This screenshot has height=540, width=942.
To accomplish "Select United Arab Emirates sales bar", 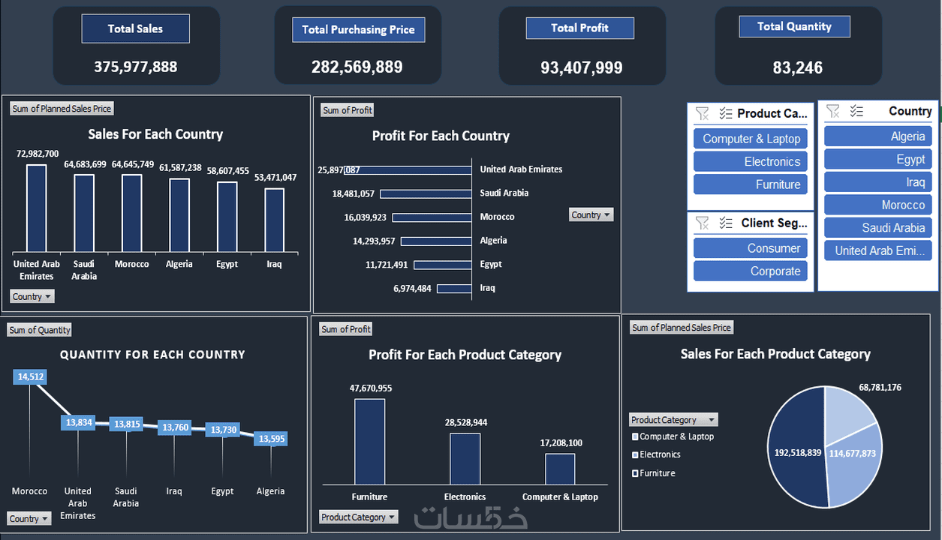I will 37,208.
